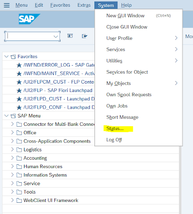Click the Favorites folder icon
This screenshot has width=193, height=214.
pos(13,57)
